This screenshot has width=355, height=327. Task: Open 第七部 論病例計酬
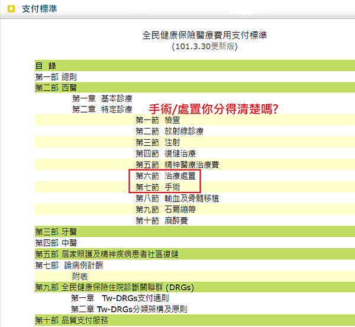[69, 265]
